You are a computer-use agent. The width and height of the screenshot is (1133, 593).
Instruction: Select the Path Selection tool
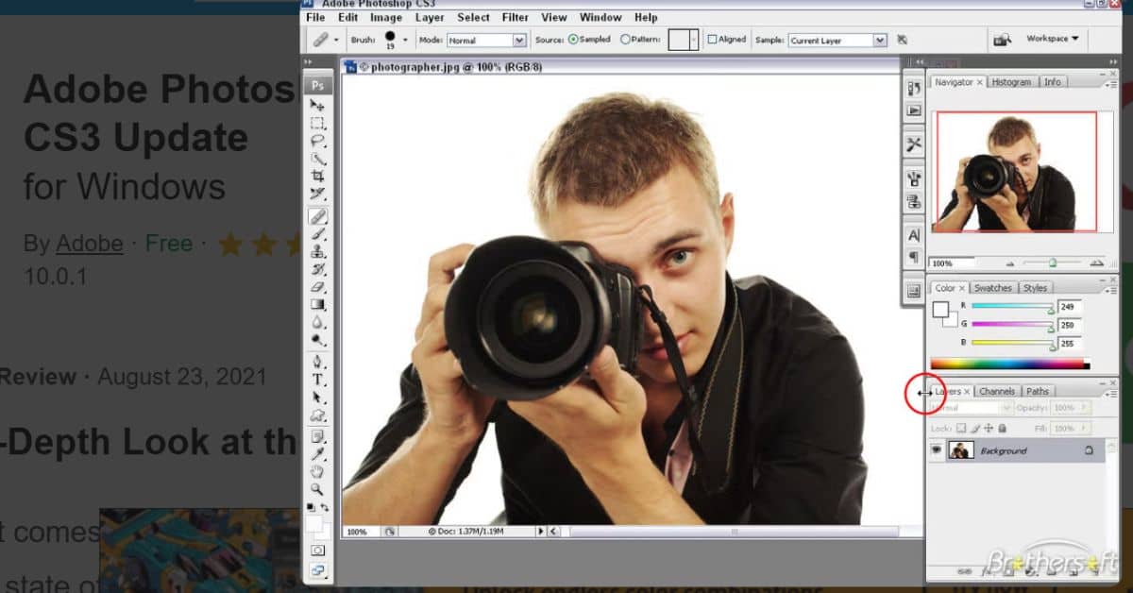point(318,398)
